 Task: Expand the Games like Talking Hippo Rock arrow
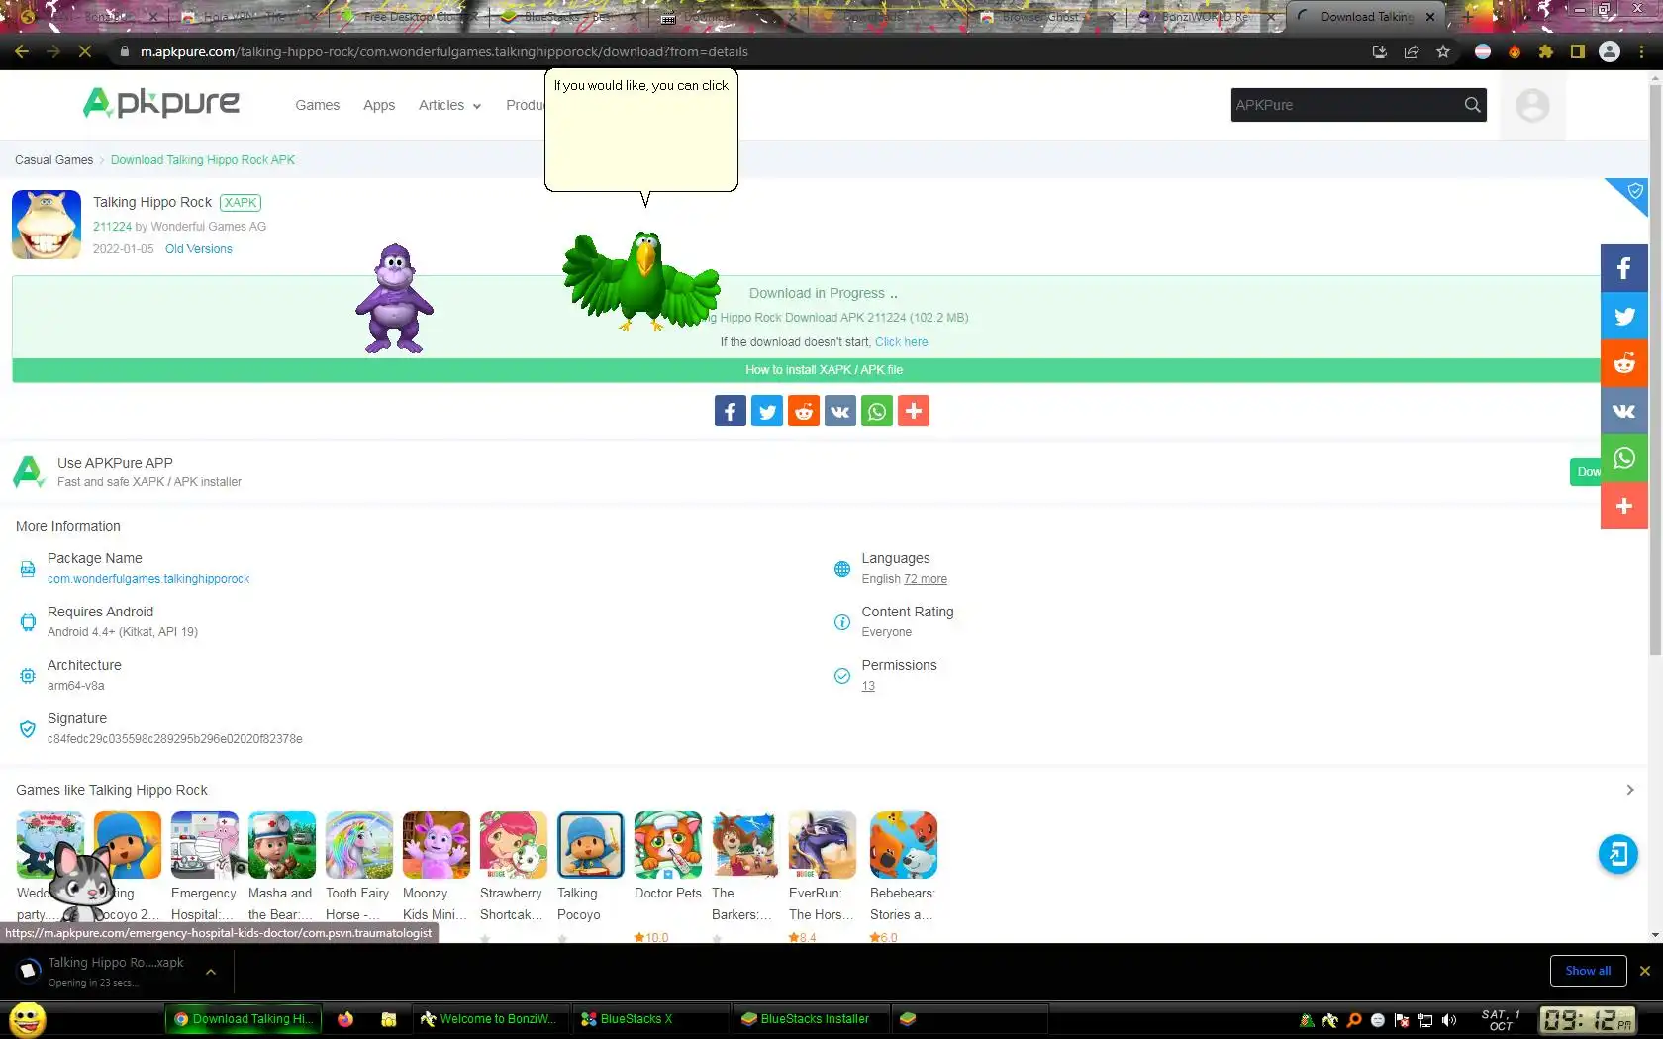[1629, 790]
